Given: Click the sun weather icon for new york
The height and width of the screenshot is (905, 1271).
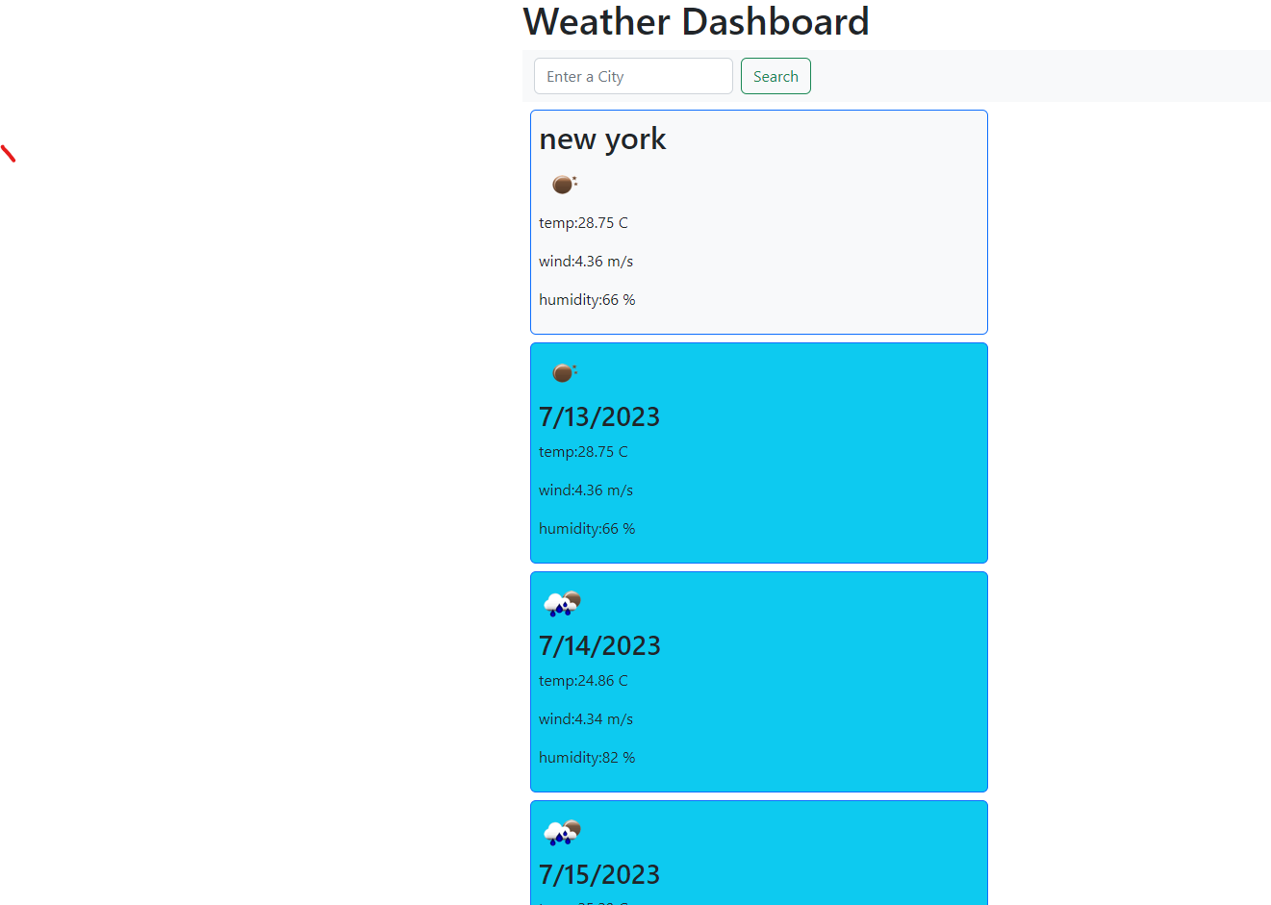Looking at the screenshot, I should (x=563, y=183).
